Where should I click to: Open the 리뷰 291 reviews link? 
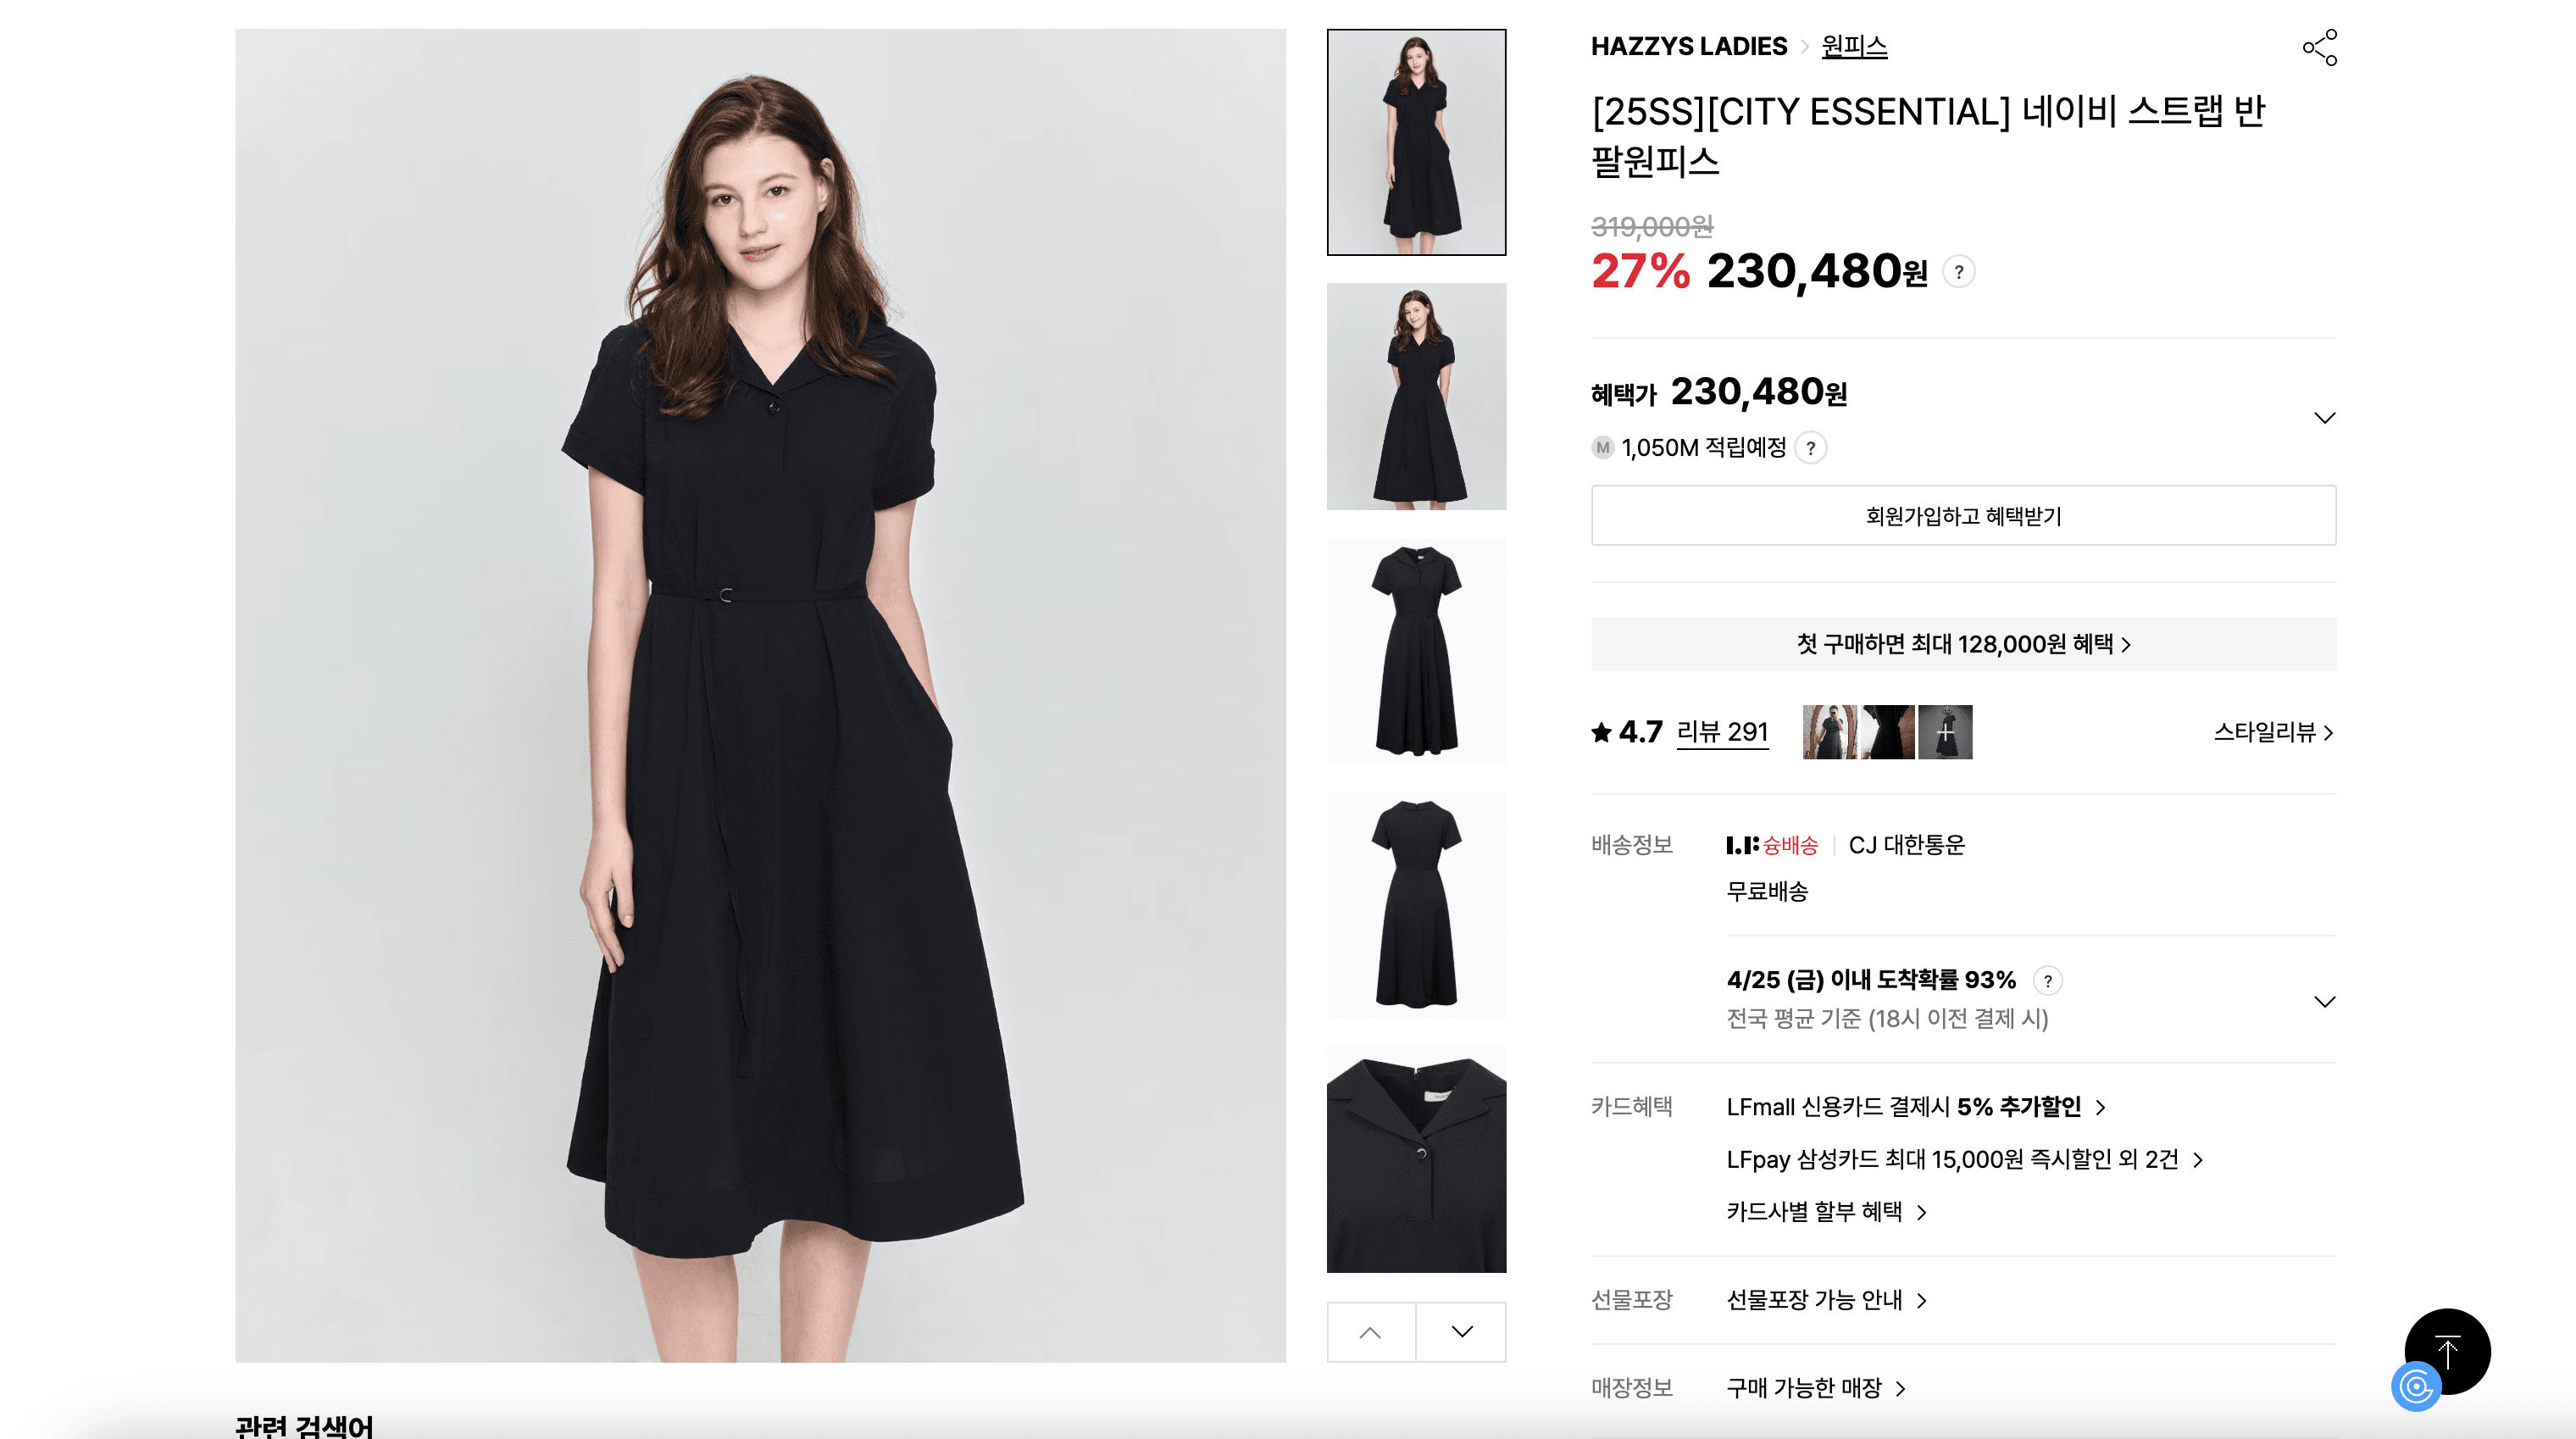click(x=1722, y=732)
